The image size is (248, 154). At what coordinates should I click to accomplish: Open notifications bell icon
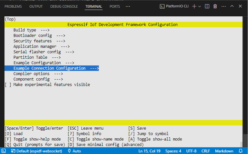coord(241,151)
